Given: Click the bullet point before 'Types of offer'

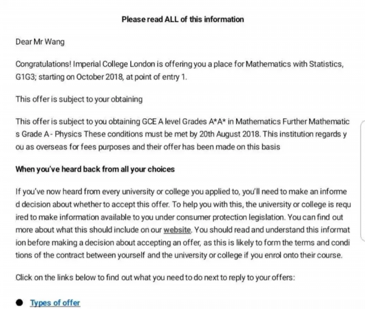Looking at the screenshot, I should click(20, 303).
